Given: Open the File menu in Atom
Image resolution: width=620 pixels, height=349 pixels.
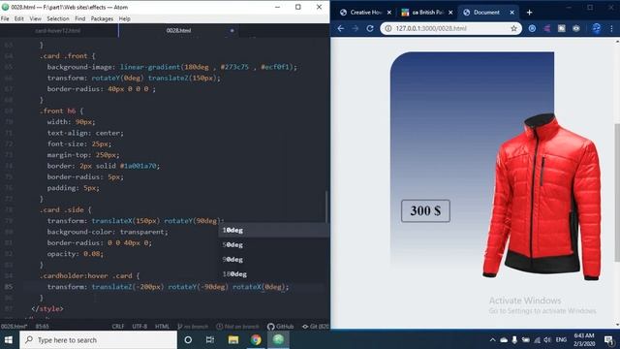Looking at the screenshot, I should click(5, 18).
